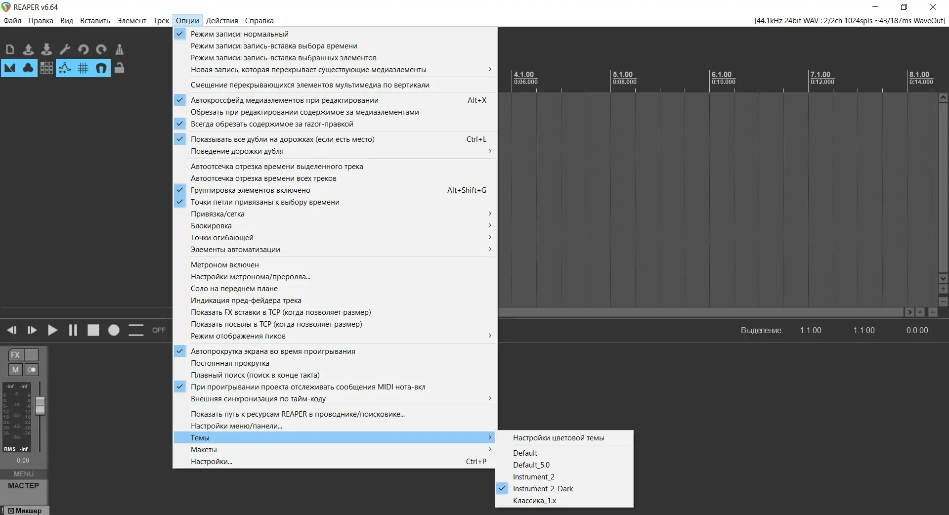Toggle the item grouping toolbar icon
Screen dimensions: 949x515
[28, 68]
